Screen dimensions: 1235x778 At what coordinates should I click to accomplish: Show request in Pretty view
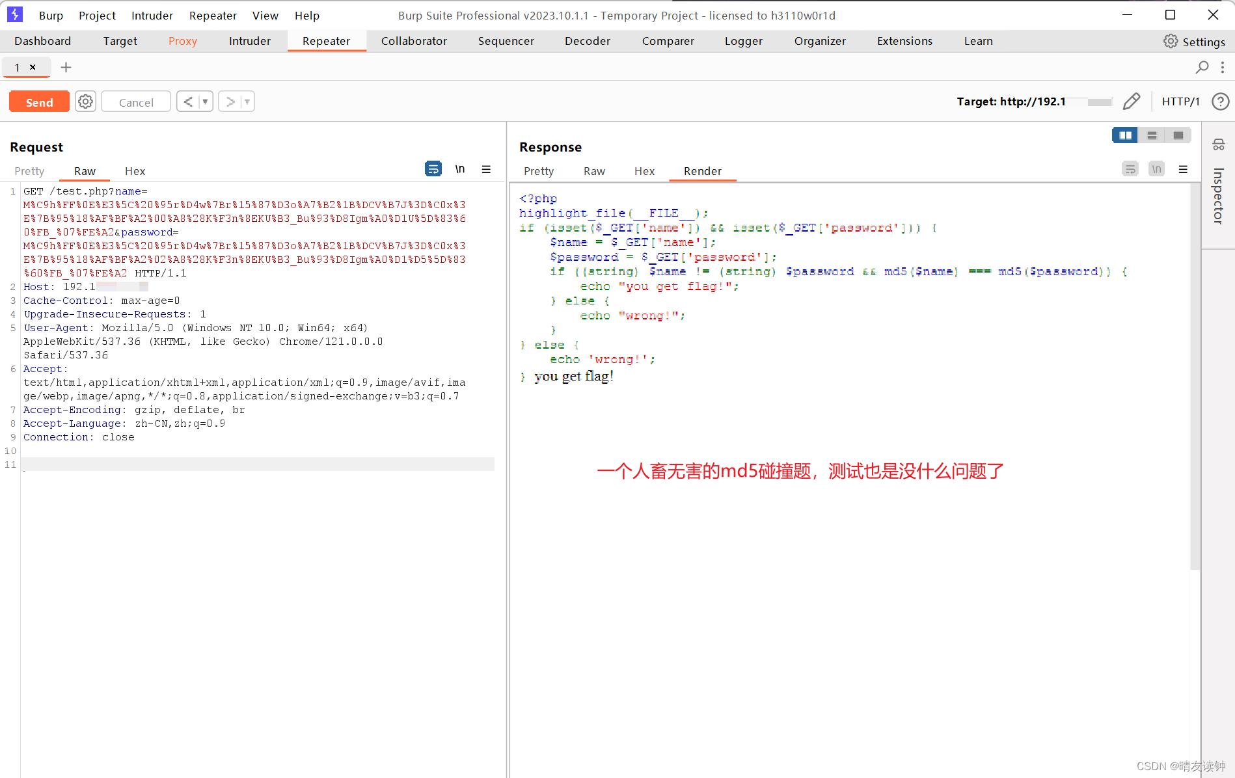29,171
